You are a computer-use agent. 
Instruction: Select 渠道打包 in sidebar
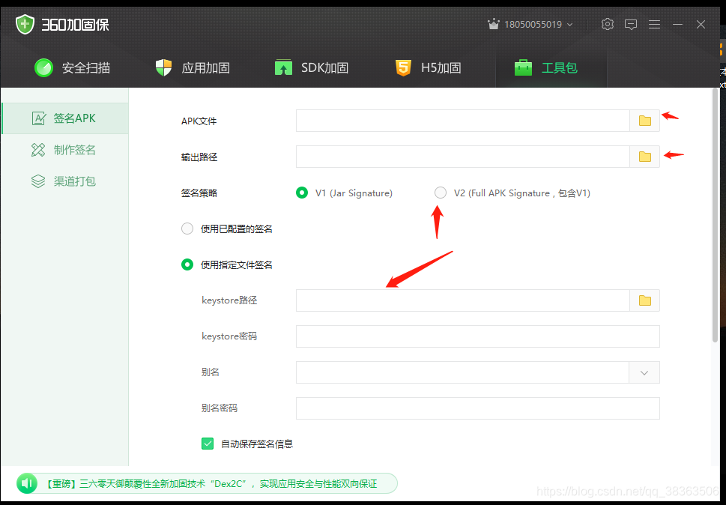tap(65, 181)
